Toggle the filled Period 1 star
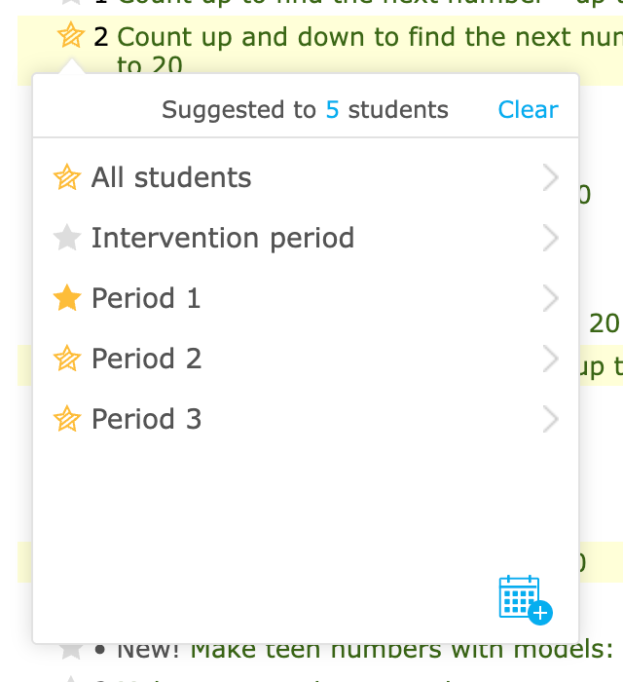Screen dimensions: 623x682 click(x=67, y=298)
